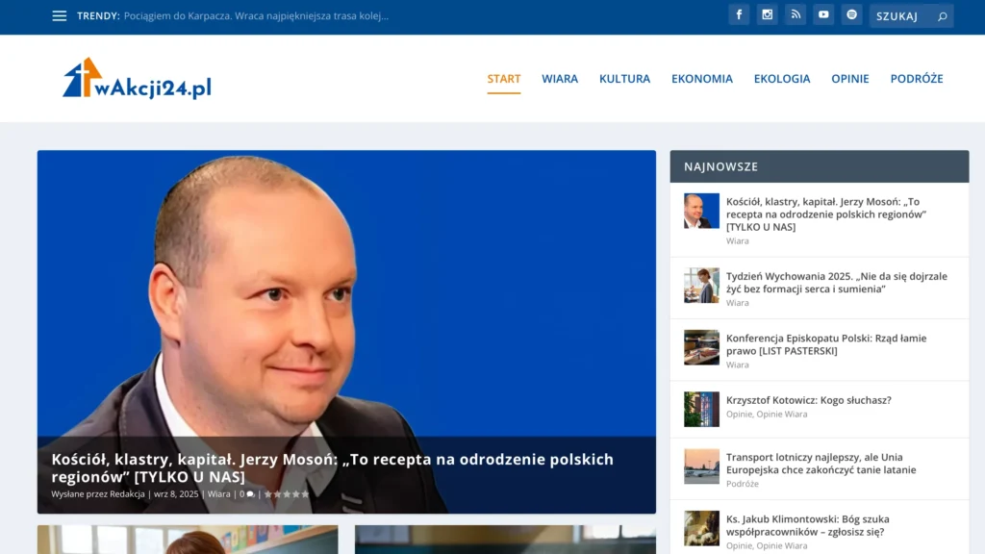
Task: Open the WIARA menu section
Action: click(559, 79)
